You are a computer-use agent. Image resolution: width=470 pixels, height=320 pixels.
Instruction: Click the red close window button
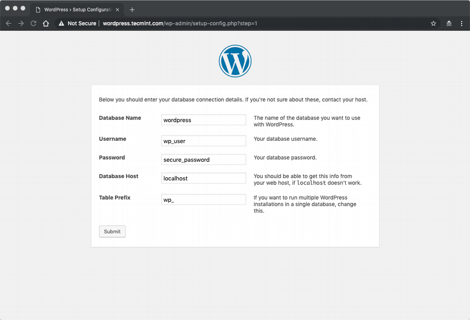[x=8, y=8]
